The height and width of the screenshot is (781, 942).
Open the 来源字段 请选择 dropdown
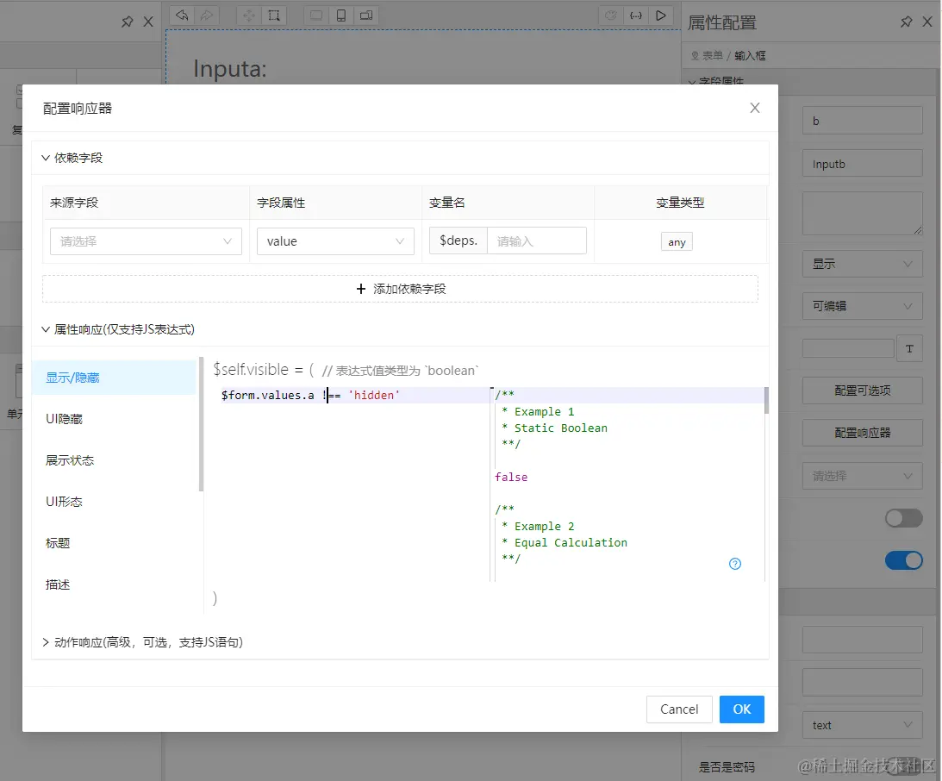(145, 241)
